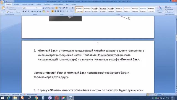Open the Рассылки ribbon tab
The height and width of the screenshot is (100, 177).
(47, 4)
